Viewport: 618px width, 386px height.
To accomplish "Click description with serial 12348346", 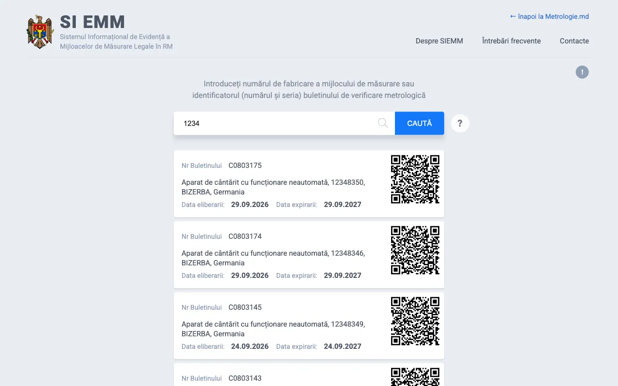I will click(273, 258).
